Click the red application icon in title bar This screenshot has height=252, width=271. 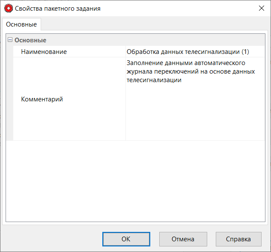point(9,8)
